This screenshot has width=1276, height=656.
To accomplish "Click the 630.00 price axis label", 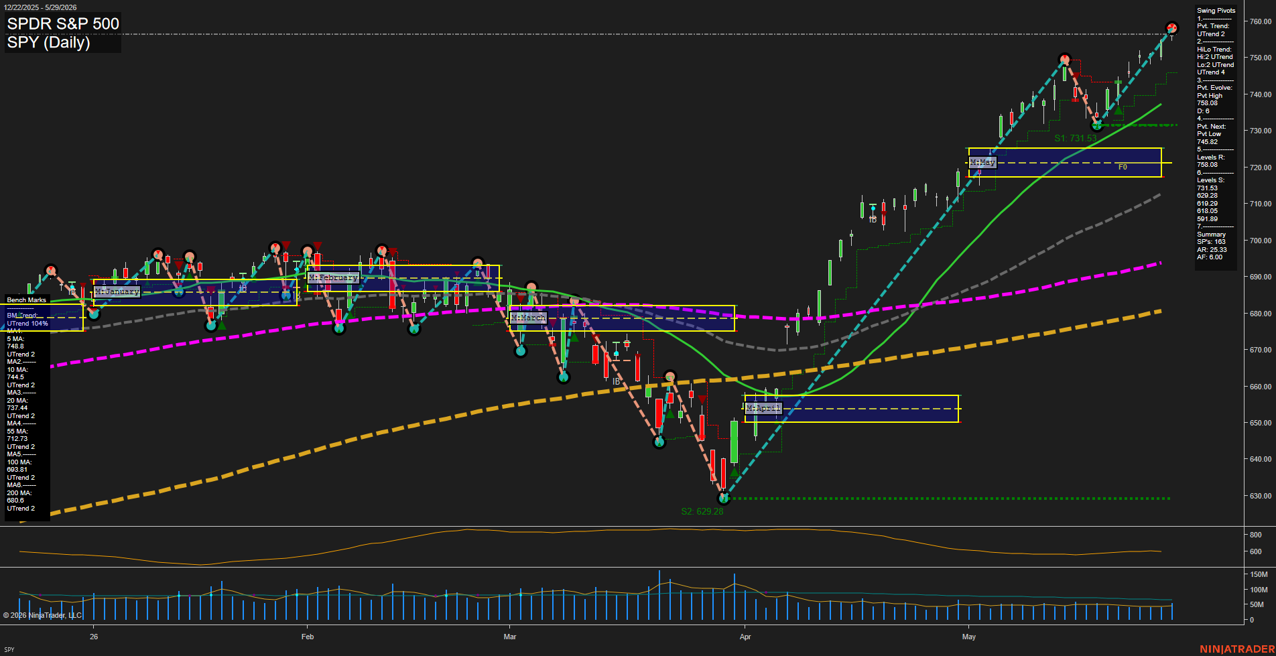I will [x=1261, y=496].
